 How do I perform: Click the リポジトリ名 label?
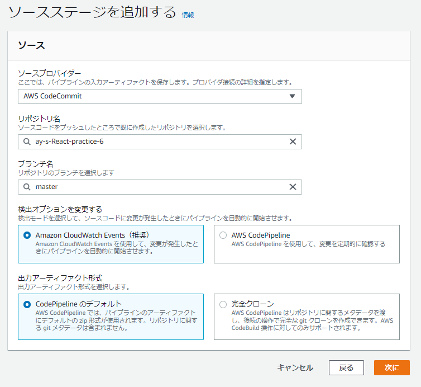pos(39,119)
